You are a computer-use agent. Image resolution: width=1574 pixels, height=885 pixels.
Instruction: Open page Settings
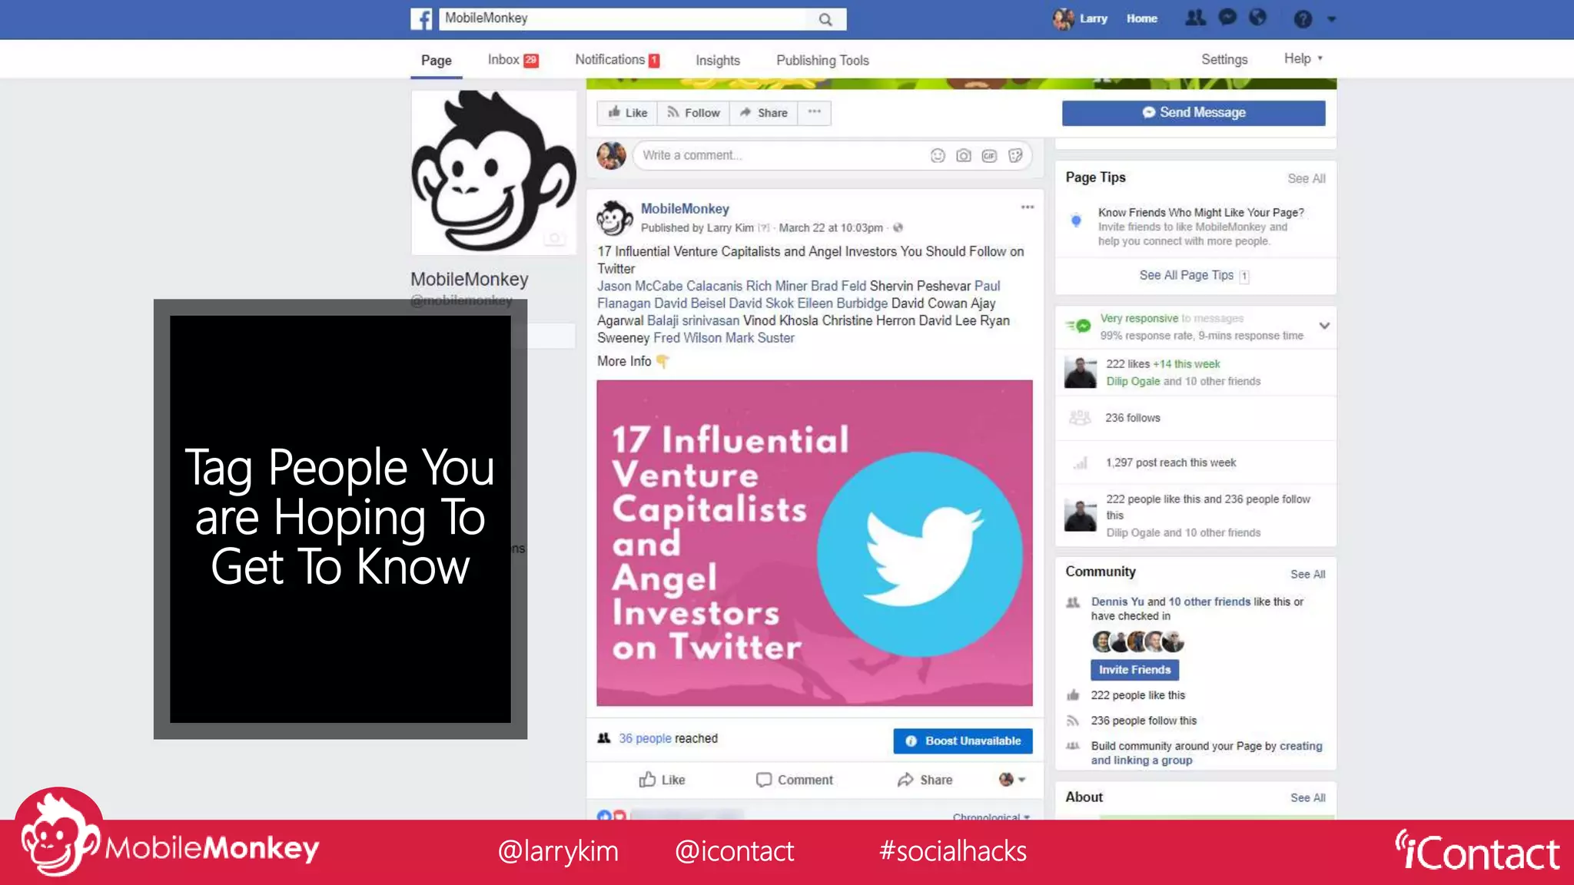pyautogui.click(x=1224, y=59)
